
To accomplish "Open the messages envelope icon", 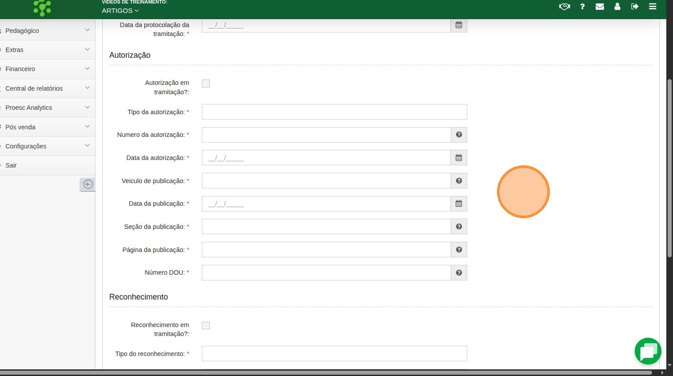I will coord(600,7).
